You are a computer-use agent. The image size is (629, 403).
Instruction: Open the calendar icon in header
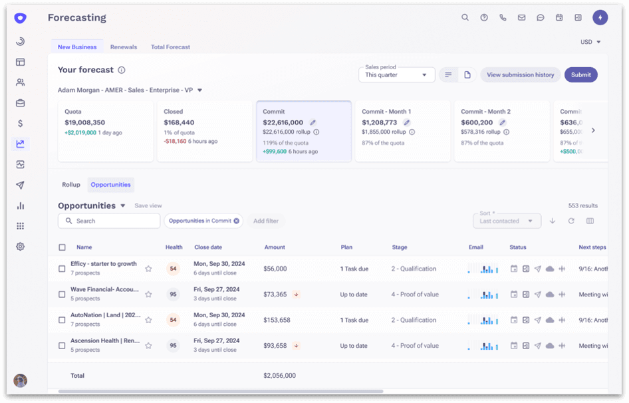[x=559, y=18]
